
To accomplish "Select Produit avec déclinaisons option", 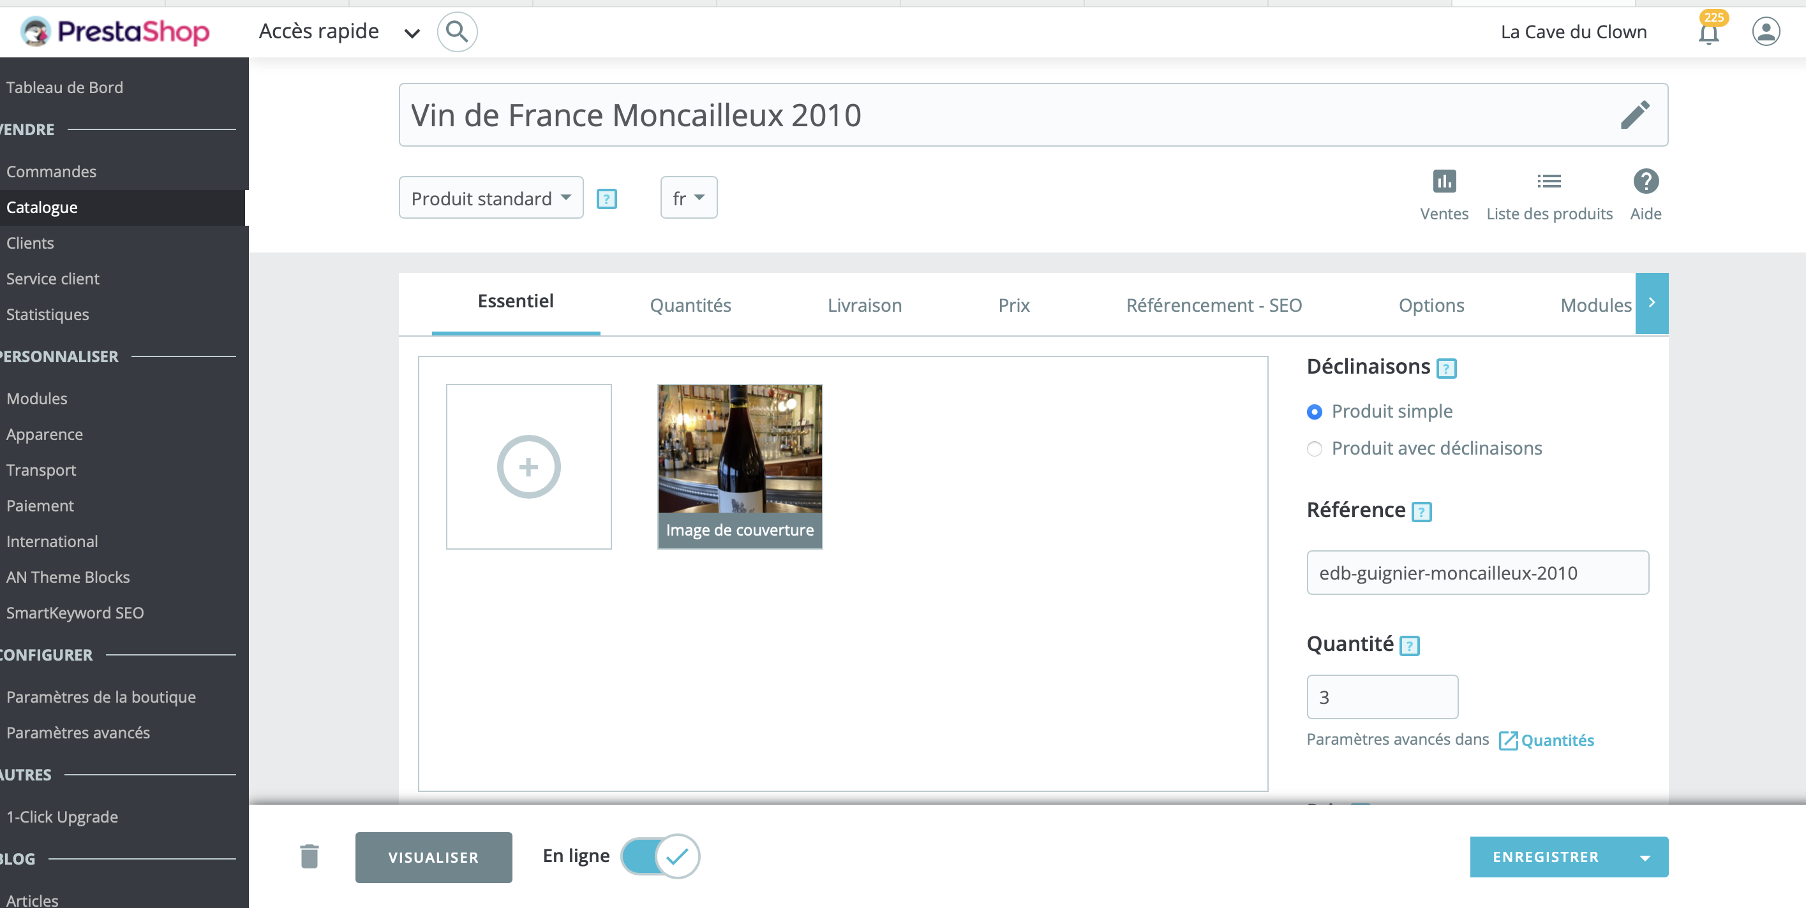I will [x=1315, y=448].
